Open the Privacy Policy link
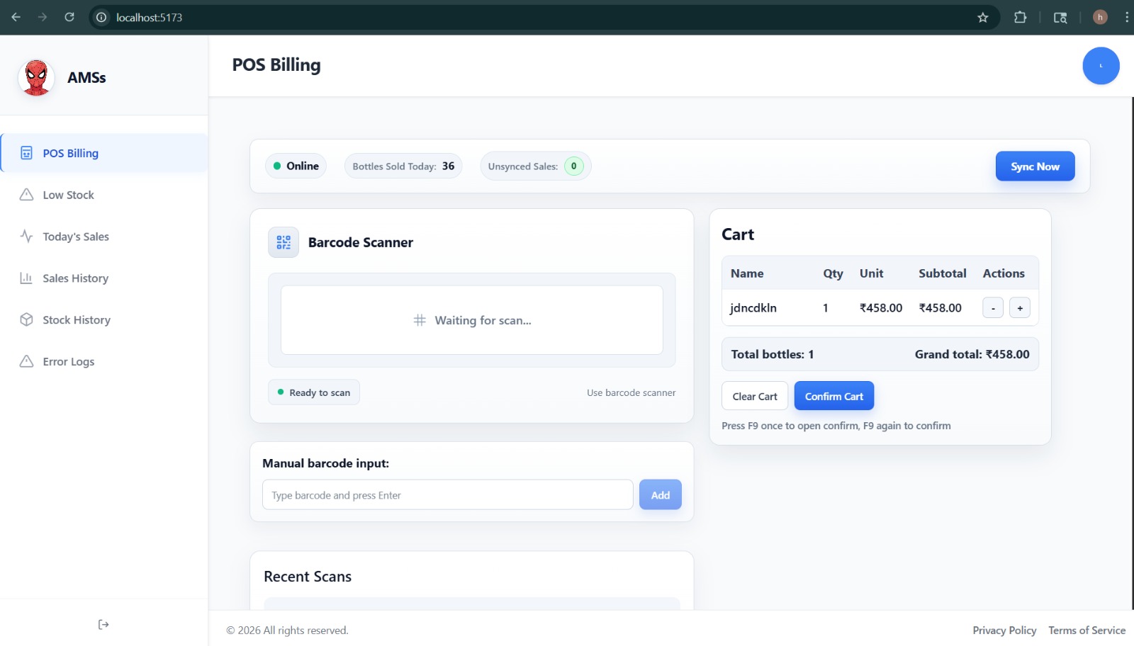The height and width of the screenshot is (646, 1134). pyautogui.click(x=1004, y=630)
